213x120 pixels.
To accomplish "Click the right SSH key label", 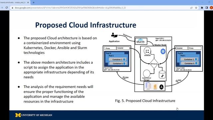I will tap(178, 81).
